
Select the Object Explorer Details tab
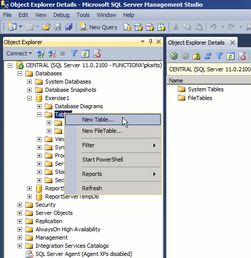pyautogui.click(x=196, y=43)
